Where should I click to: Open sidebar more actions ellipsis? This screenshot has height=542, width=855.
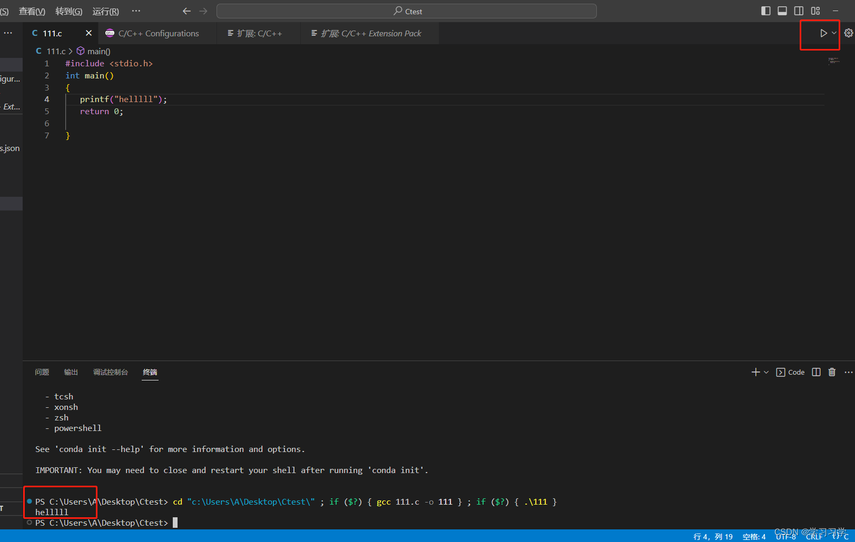[8, 33]
